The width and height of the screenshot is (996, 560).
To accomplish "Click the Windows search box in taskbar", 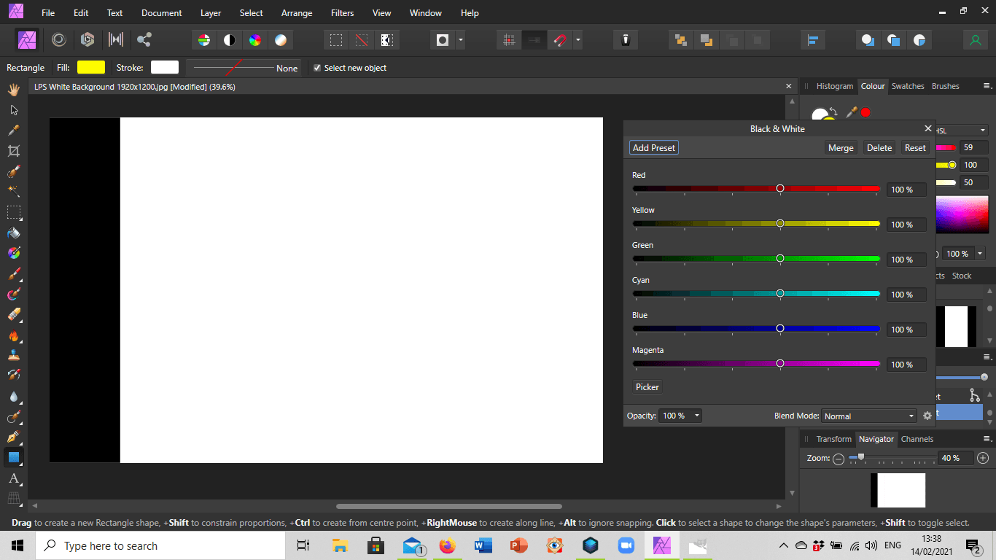I will (x=160, y=545).
